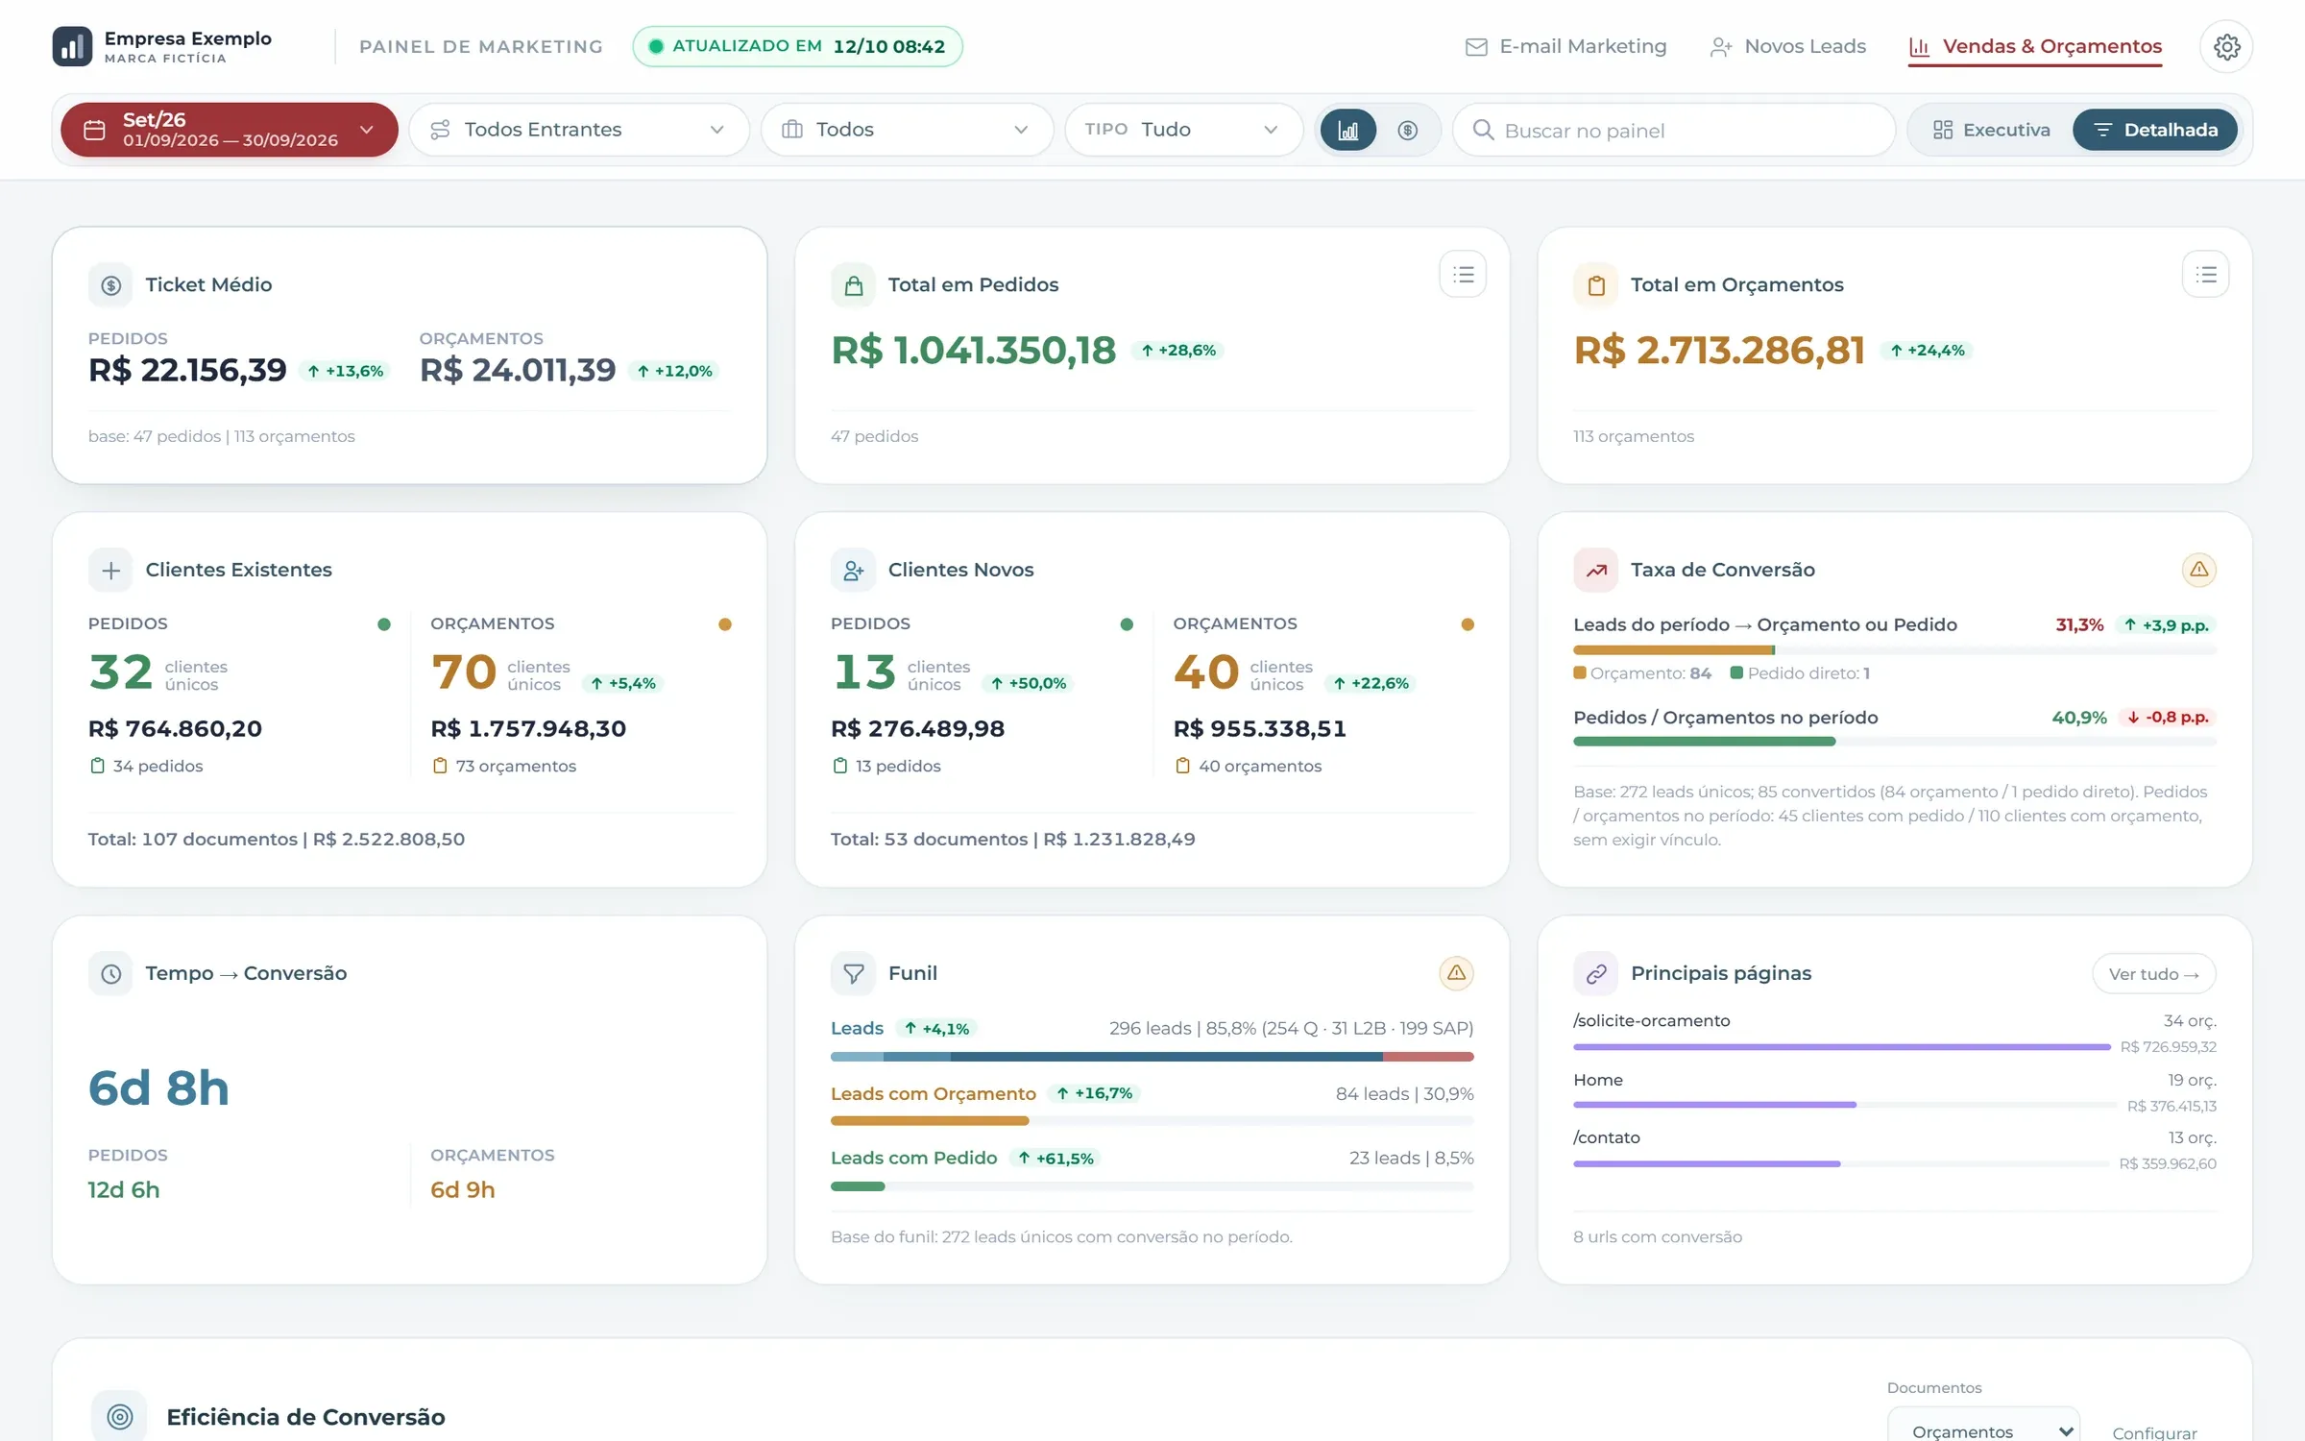Click the /solicite-orcamento page row

pos(1894,1033)
